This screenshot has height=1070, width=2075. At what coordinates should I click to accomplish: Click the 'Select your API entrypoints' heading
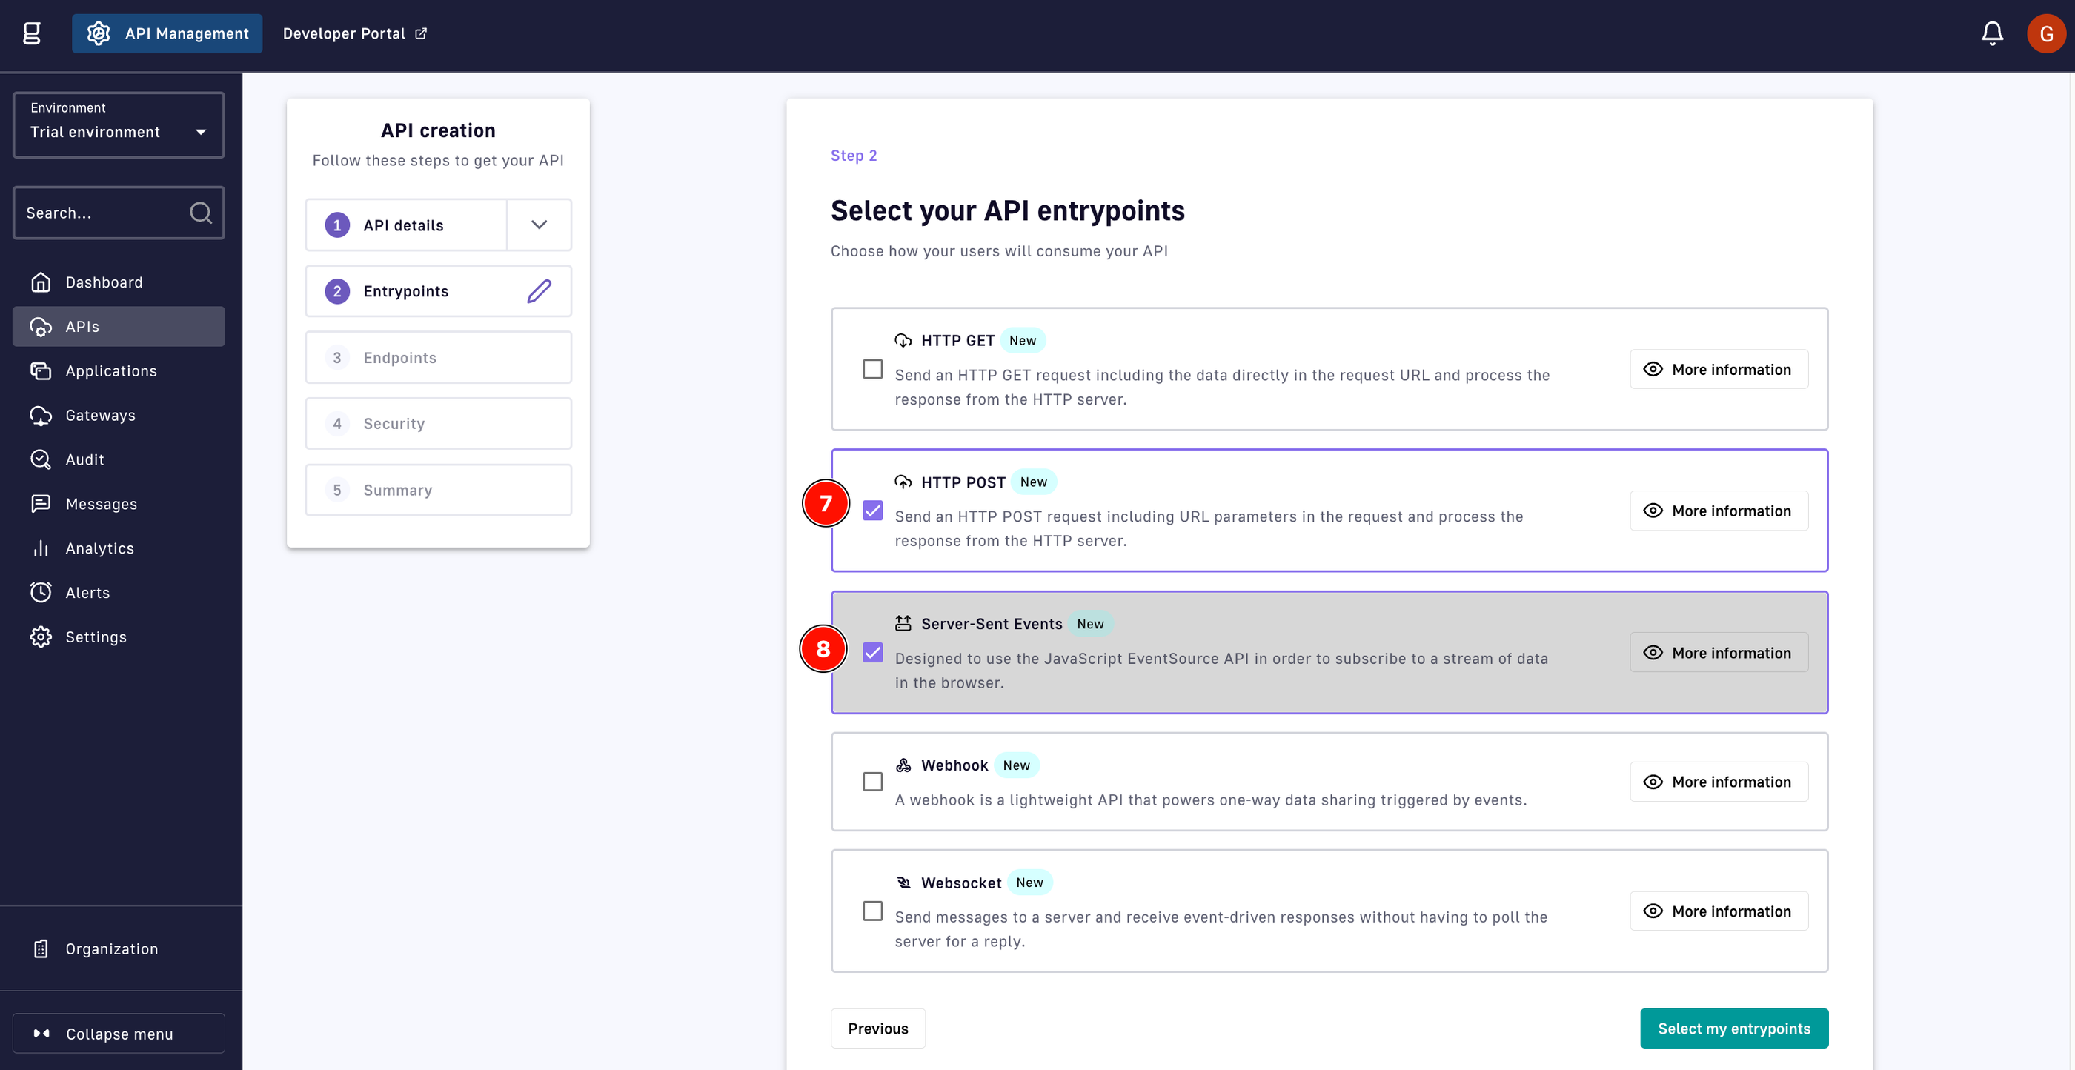(x=1007, y=210)
